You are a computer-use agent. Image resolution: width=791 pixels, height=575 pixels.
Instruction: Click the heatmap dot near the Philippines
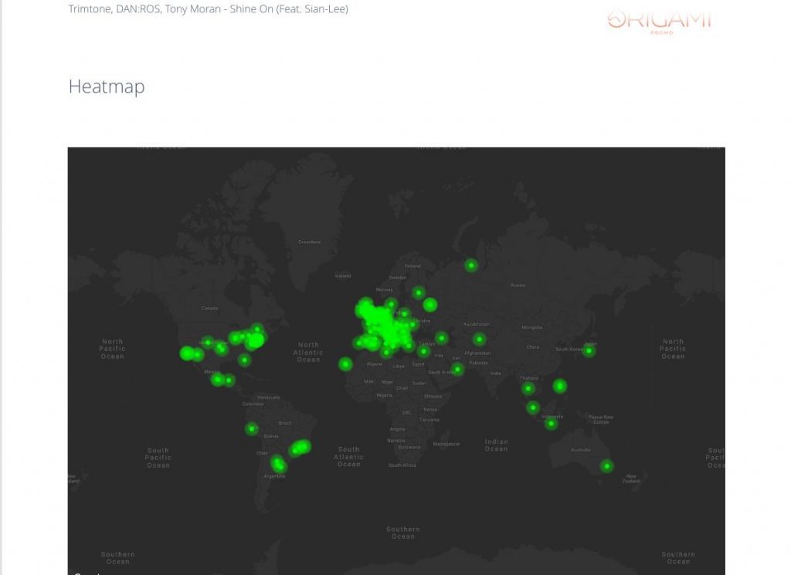[x=560, y=386]
